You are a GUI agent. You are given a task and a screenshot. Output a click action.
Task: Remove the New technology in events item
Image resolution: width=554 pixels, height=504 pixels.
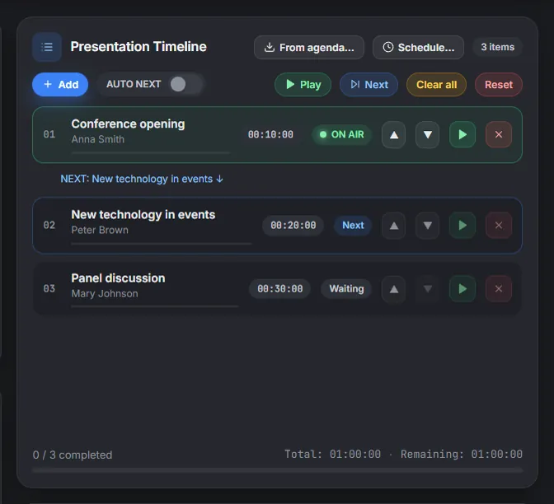(x=499, y=225)
